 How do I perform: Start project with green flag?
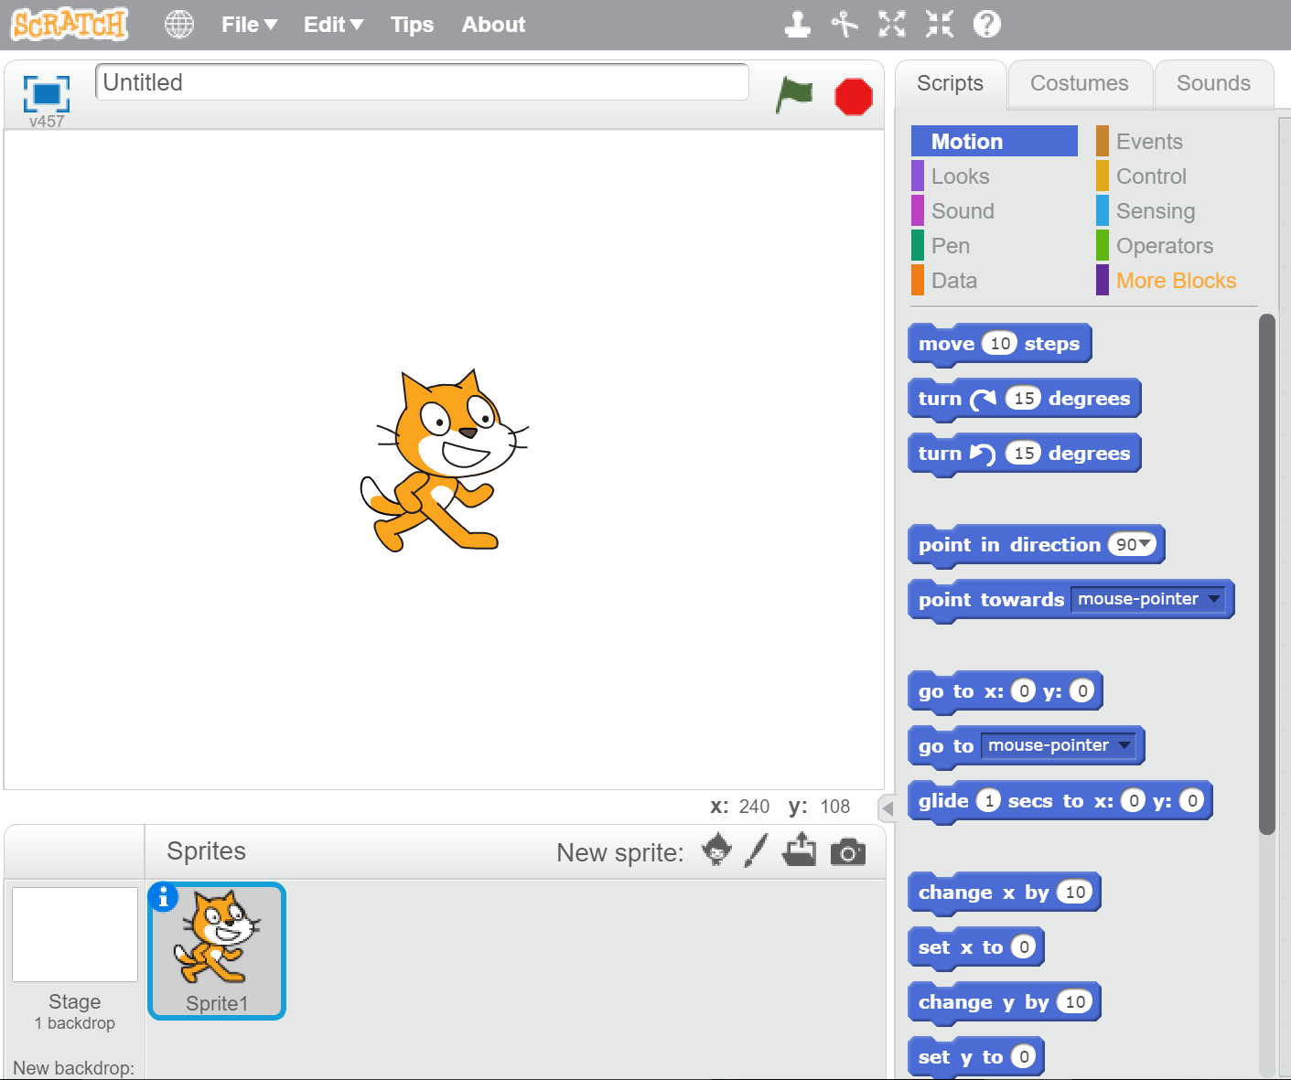(x=794, y=95)
